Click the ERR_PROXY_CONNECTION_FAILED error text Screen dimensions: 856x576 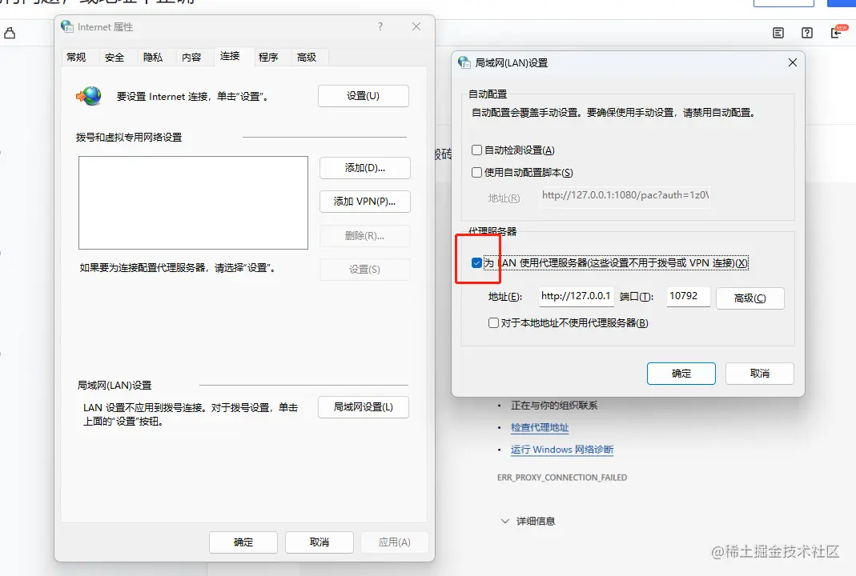[562, 478]
